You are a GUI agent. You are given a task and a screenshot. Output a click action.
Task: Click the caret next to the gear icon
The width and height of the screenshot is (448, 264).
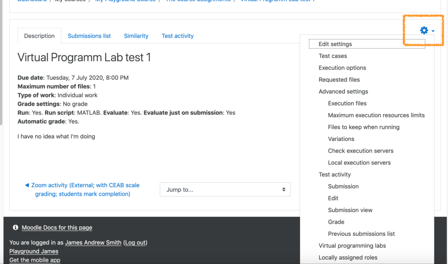(432, 31)
